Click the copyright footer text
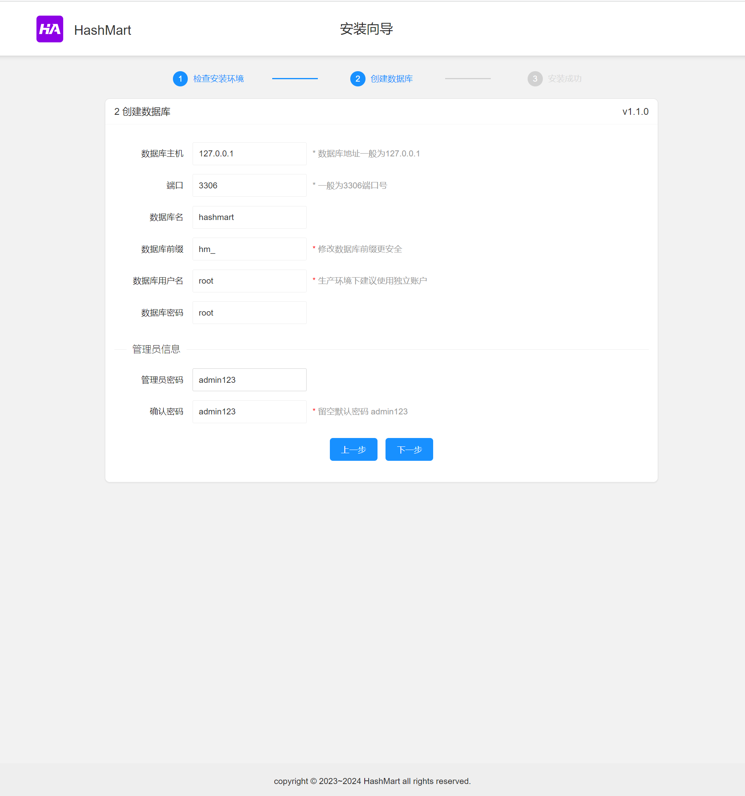Screen dimensions: 745x796 coord(372,781)
